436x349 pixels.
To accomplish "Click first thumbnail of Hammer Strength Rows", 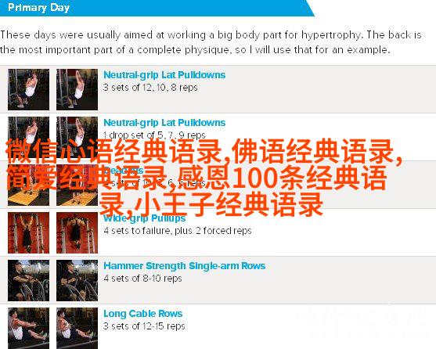I will pyautogui.click(x=29, y=281).
